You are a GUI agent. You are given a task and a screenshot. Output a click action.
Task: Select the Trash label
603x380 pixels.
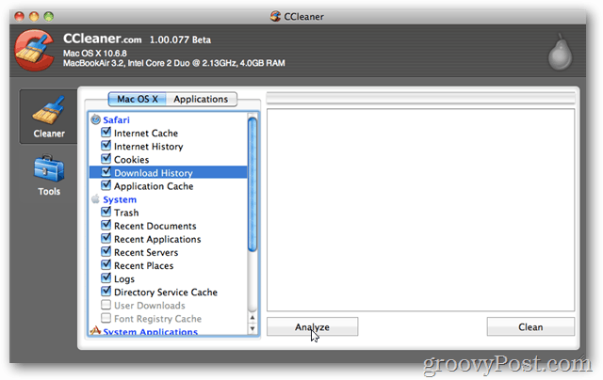click(x=126, y=213)
